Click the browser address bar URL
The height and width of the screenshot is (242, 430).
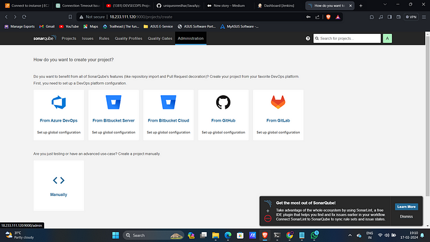tap(141, 17)
